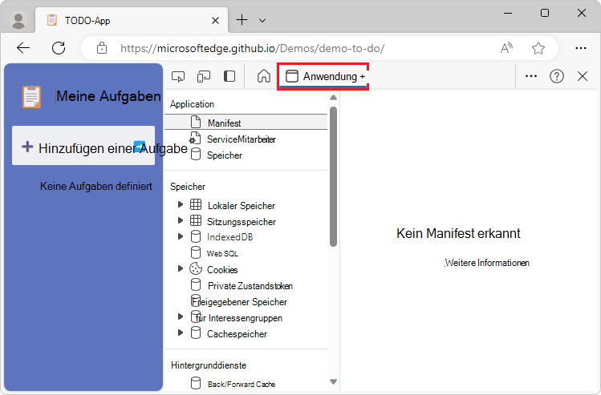Close the TODO-App tab

click(x=215, y=20)
